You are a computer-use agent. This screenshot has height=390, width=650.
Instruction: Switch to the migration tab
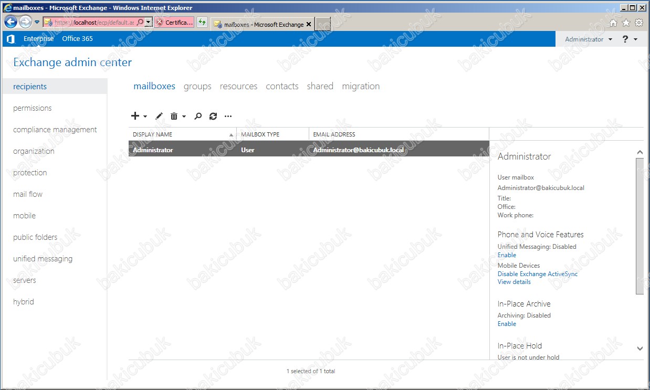(361, 86)
